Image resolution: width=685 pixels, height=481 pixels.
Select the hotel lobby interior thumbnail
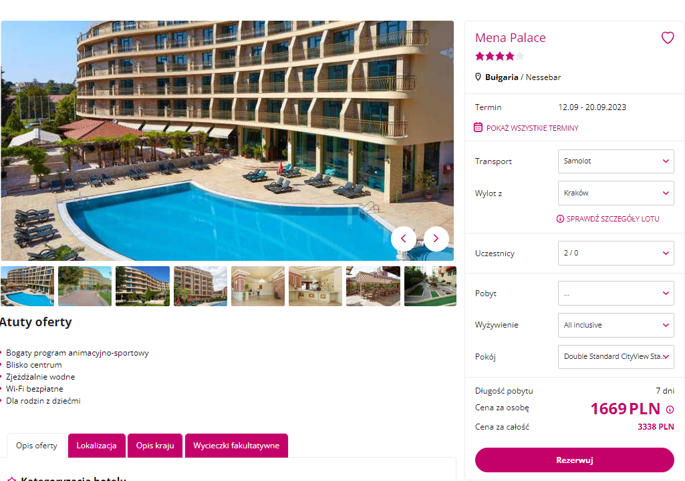pos(258,286)
